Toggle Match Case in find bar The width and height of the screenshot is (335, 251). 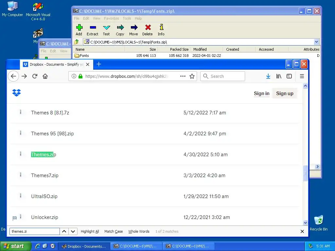pyautogui.click(x=114, y=231)
